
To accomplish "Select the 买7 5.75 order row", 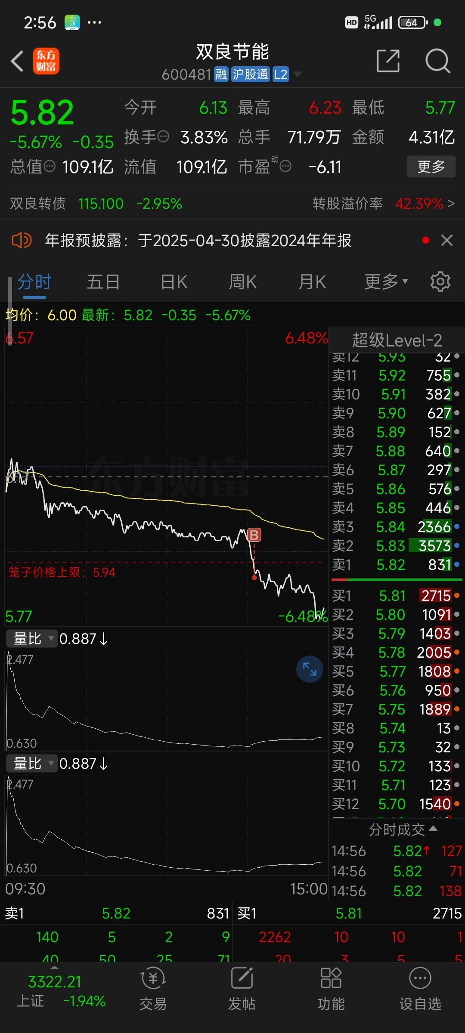I will pos(397,709).
